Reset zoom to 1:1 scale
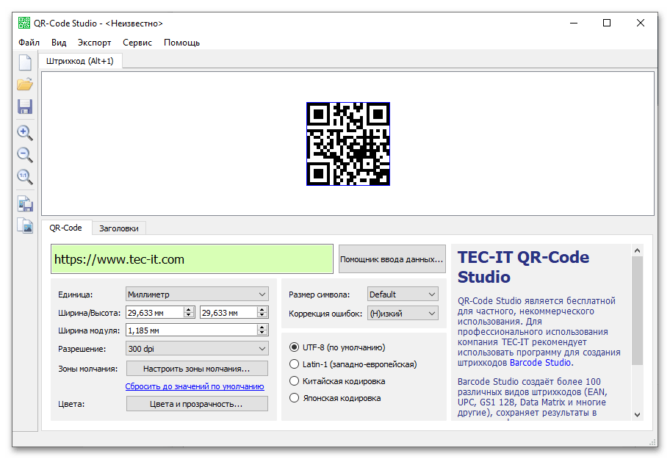The image size is (670, 459). [25, 177]
